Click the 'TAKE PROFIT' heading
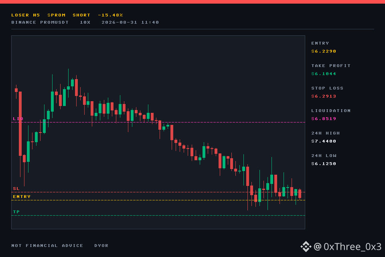 coord(331,66)
